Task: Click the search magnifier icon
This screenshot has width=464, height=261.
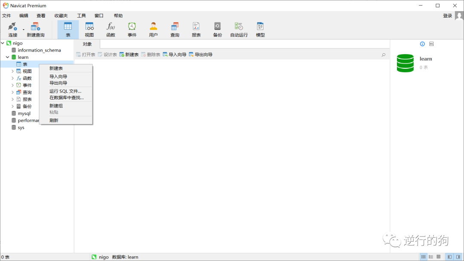Action: (384, 55)
